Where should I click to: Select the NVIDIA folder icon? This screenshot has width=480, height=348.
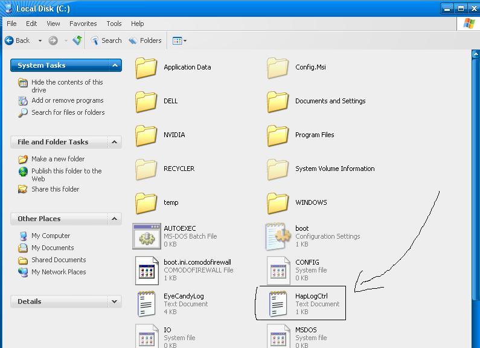pyautogui.click(x=146, y=135)
